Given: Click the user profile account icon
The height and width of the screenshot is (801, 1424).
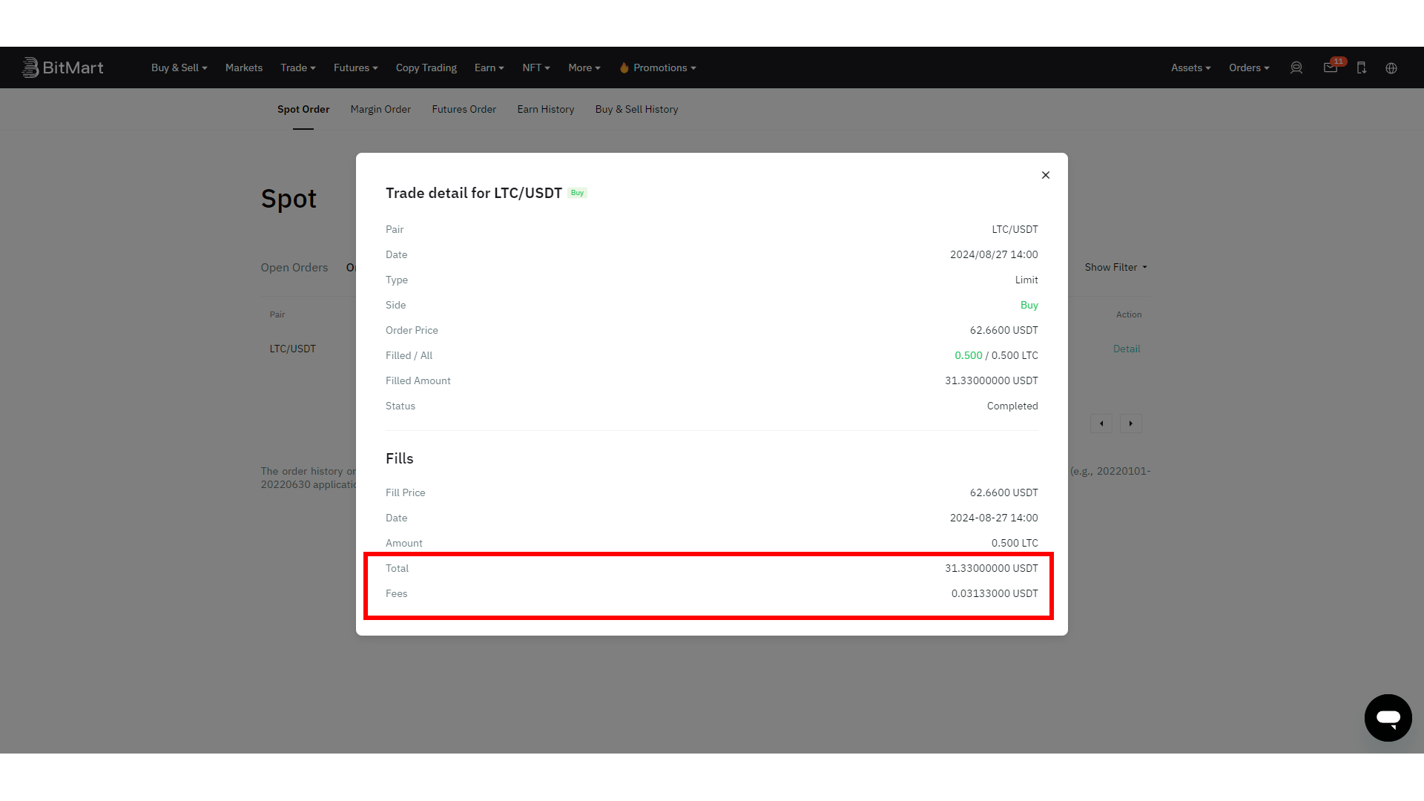Looking at the screenshot, I should (1296, 67).
